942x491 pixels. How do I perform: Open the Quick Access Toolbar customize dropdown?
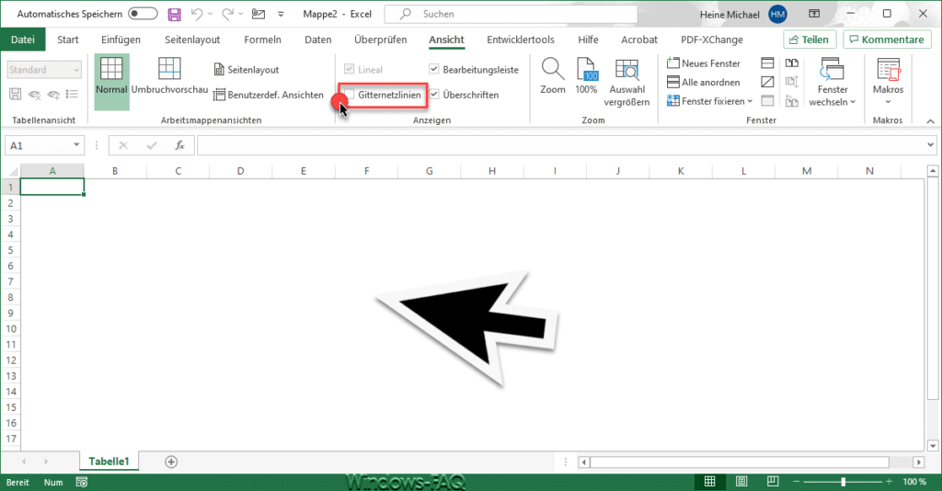pyautogui.click(x=281, y=14)
